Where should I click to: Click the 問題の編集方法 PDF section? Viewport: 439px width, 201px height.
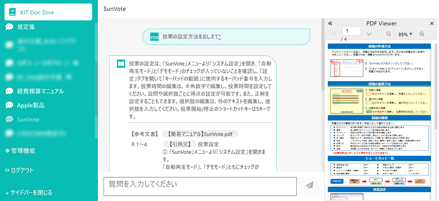click(x=379, y=84)
